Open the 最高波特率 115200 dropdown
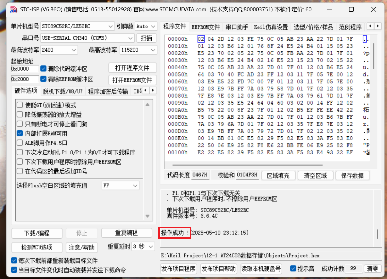This screenshot has height=279, width=387. tap(138, 50)
